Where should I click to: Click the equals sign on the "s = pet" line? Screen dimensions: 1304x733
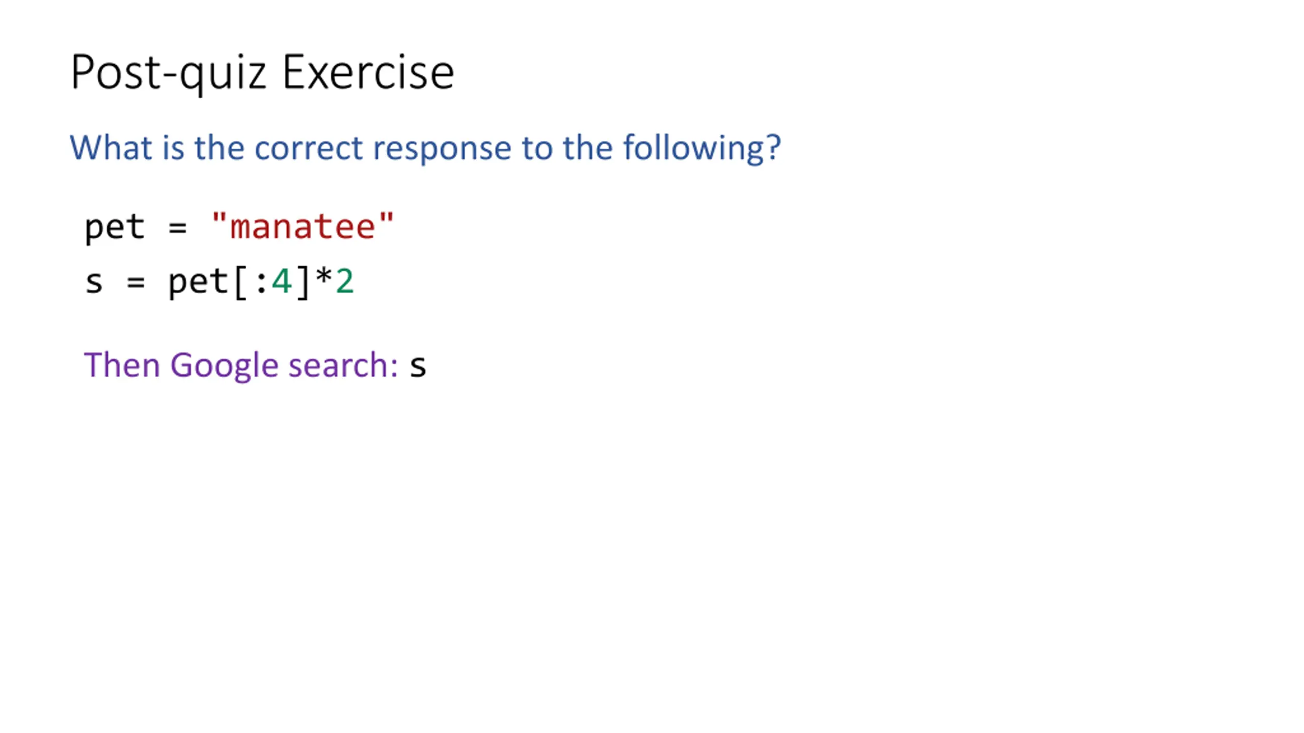(x=135, y=283)
